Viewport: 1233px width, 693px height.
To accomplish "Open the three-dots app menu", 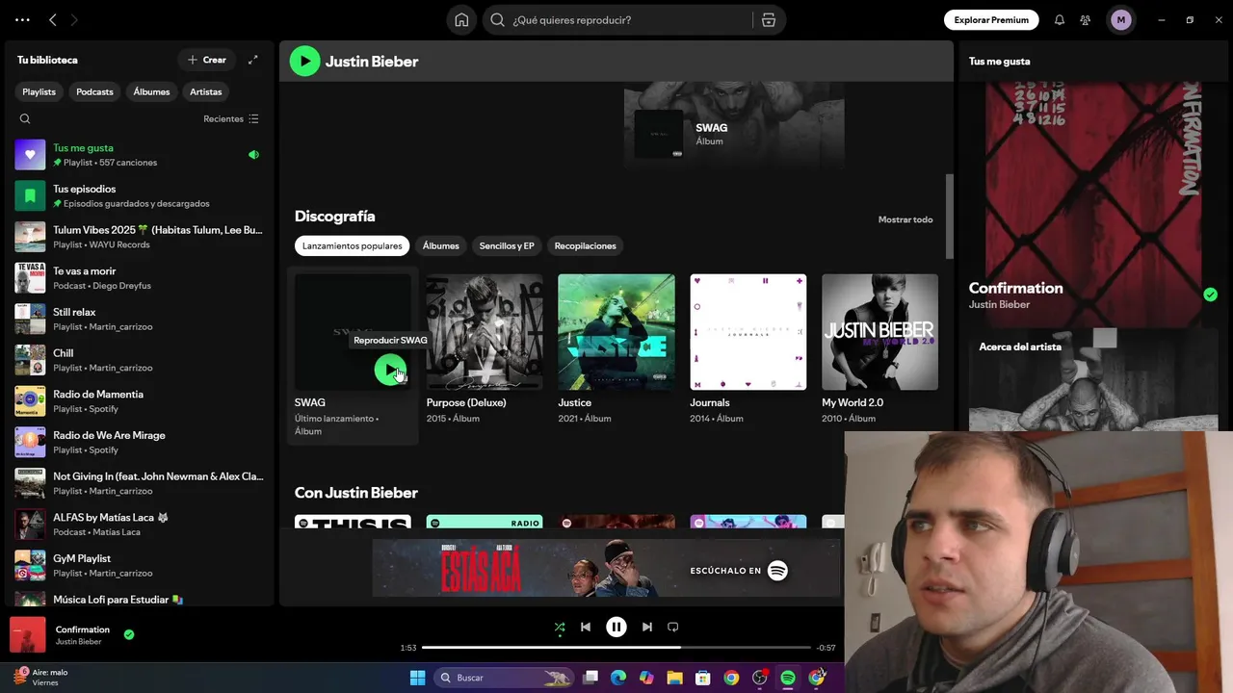I will [22, 19].
